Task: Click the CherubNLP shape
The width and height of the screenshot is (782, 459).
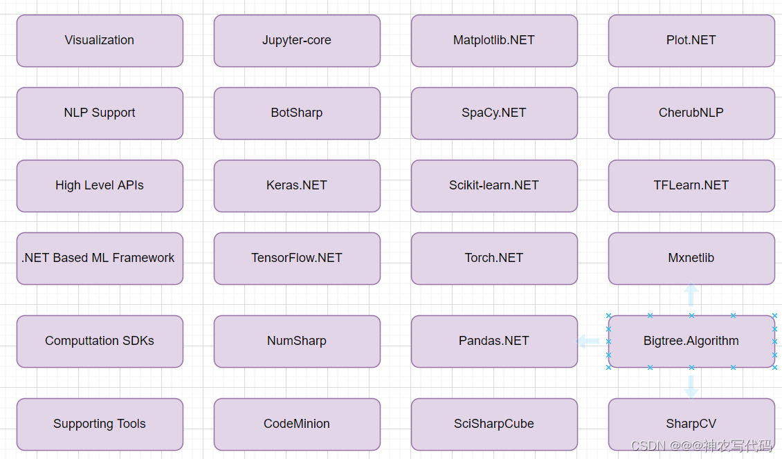Action: [691, 113]
